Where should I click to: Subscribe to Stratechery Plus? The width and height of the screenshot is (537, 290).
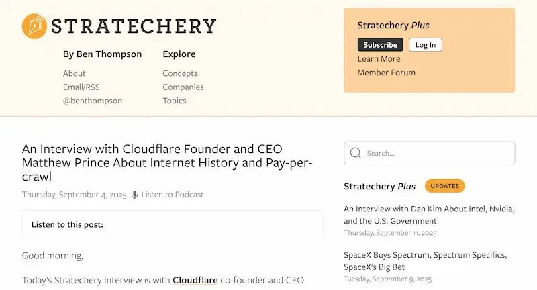tap(380, 45)
